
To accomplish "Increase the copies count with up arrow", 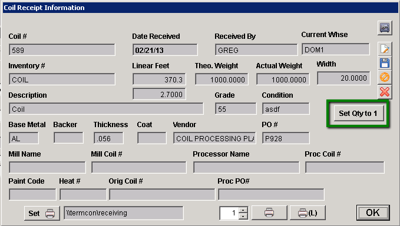I will (243, 210).
